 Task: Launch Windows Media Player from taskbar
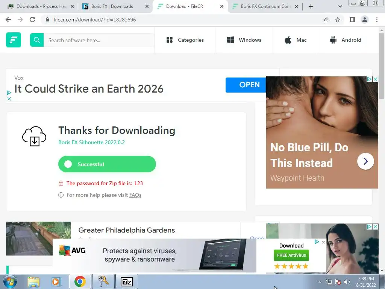(56, 281)
